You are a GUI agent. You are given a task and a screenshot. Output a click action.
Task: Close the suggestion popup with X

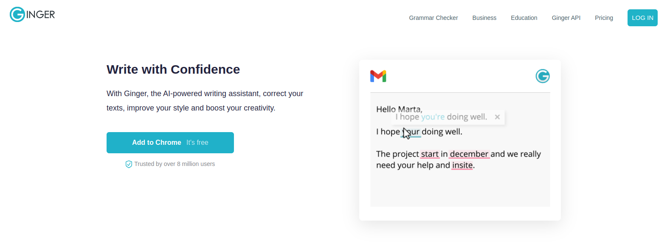[497, 117]
